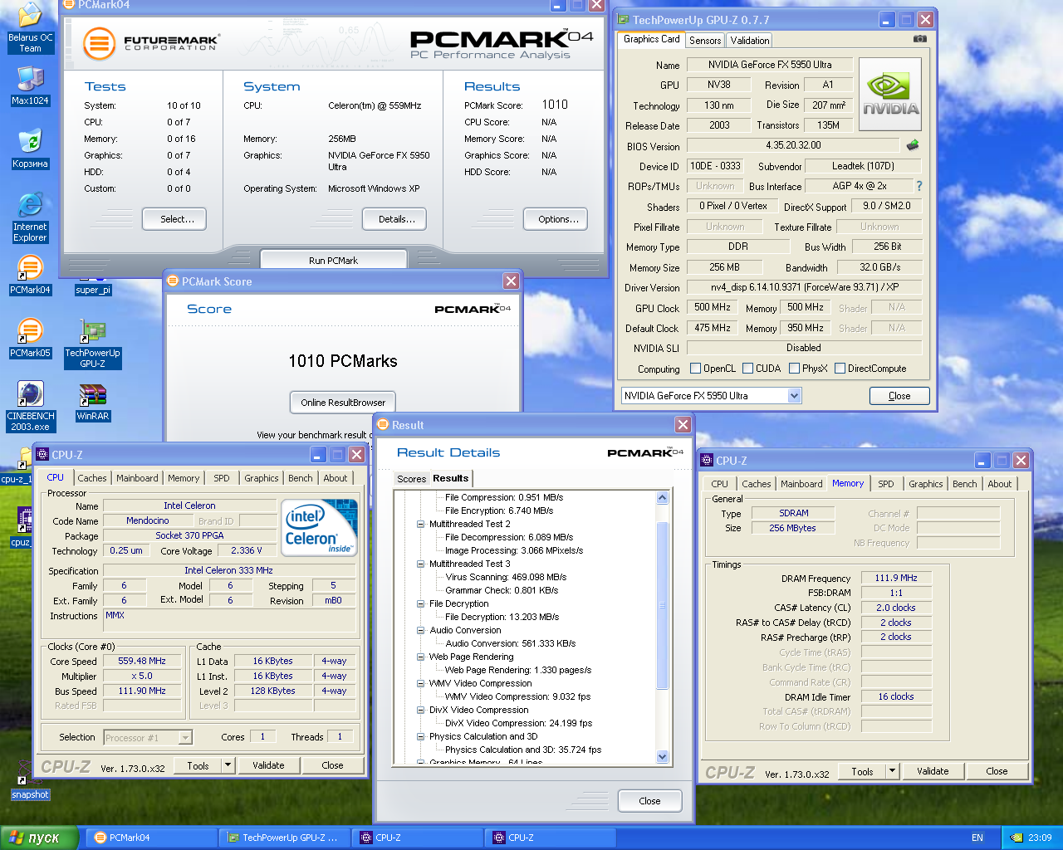
Task: Switch to Sensors tab in GPU-Z
Action: point(705,40)
